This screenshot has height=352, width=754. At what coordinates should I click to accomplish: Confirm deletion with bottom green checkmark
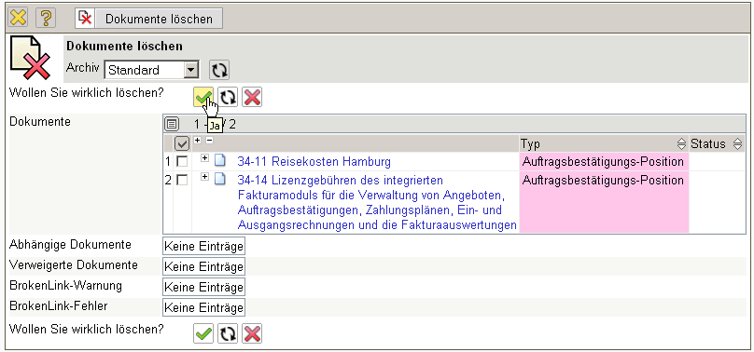203,333
